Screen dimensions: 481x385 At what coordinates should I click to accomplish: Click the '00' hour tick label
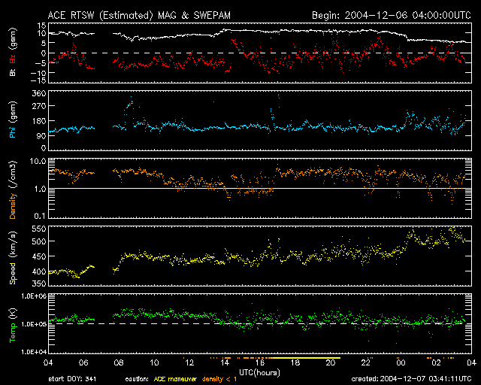point(401,362)
